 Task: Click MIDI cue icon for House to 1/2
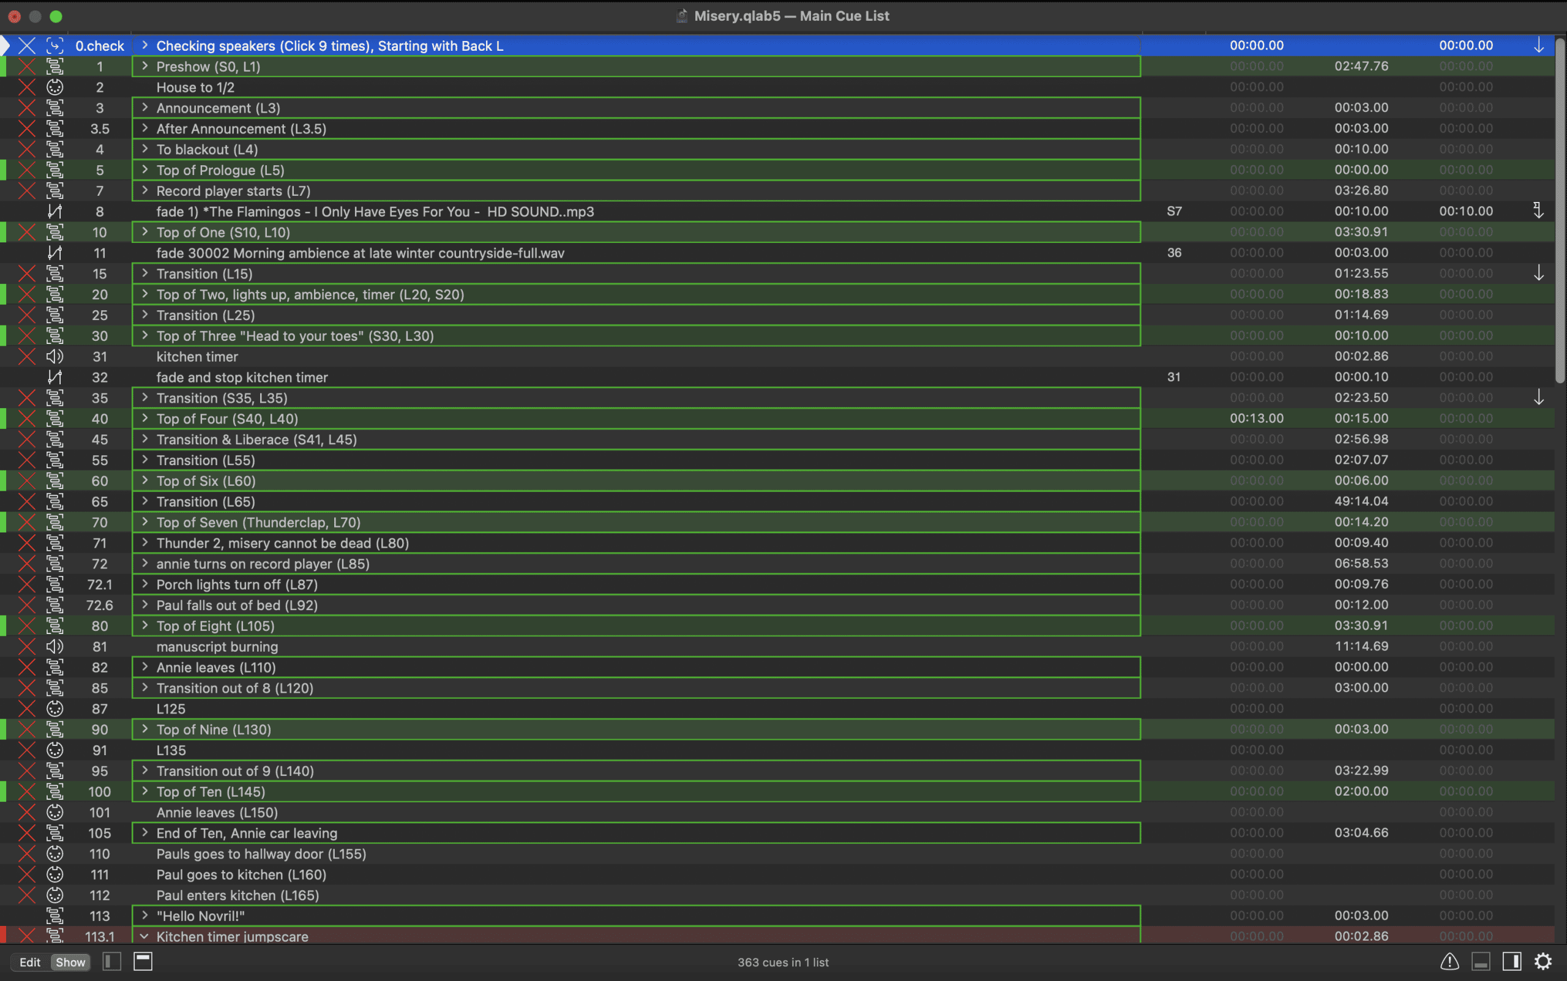(x=55, y=87)
